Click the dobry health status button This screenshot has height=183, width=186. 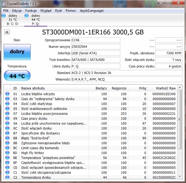pyautogui.click(x=17, y=52)
